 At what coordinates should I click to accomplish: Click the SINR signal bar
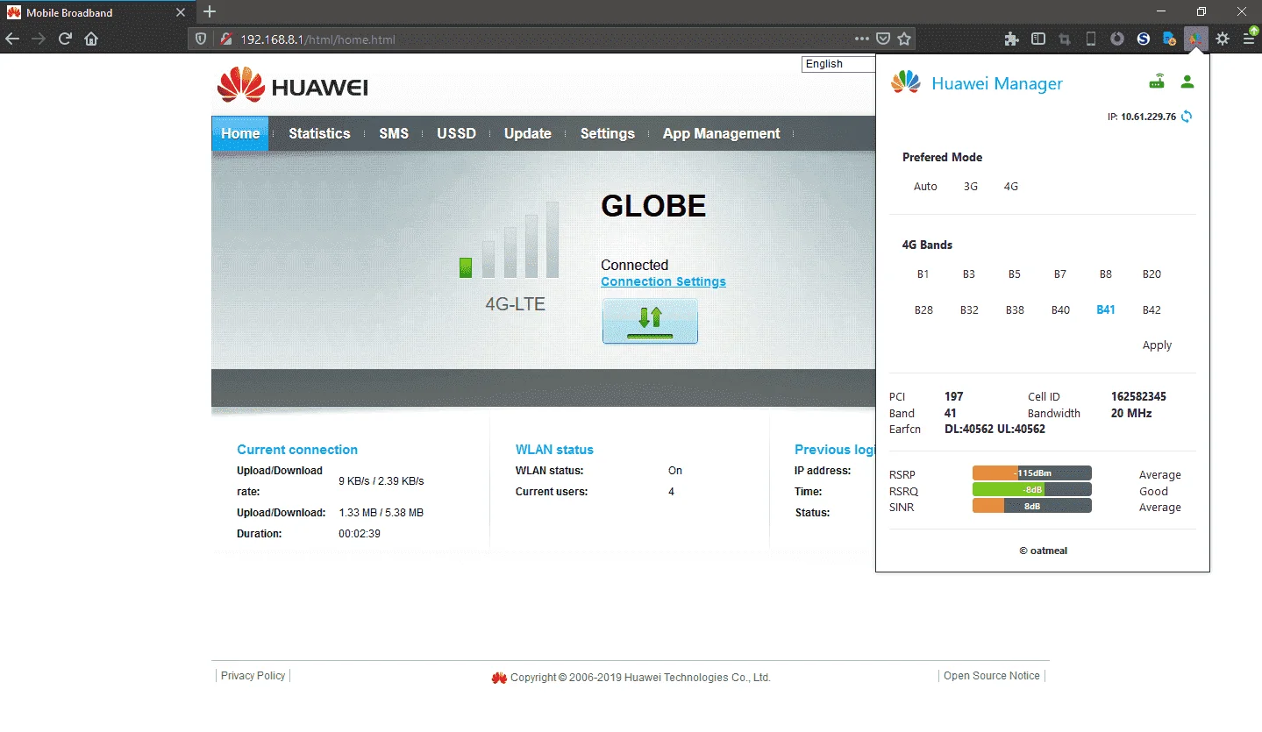(1032, 506)
